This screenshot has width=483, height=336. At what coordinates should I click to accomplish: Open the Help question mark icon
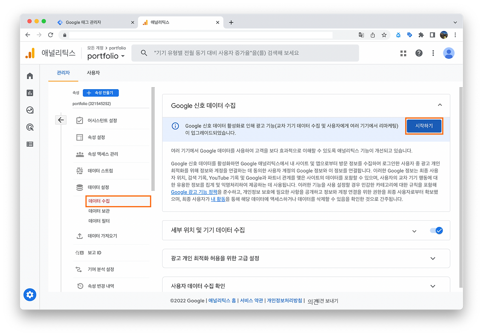[419, 53]
